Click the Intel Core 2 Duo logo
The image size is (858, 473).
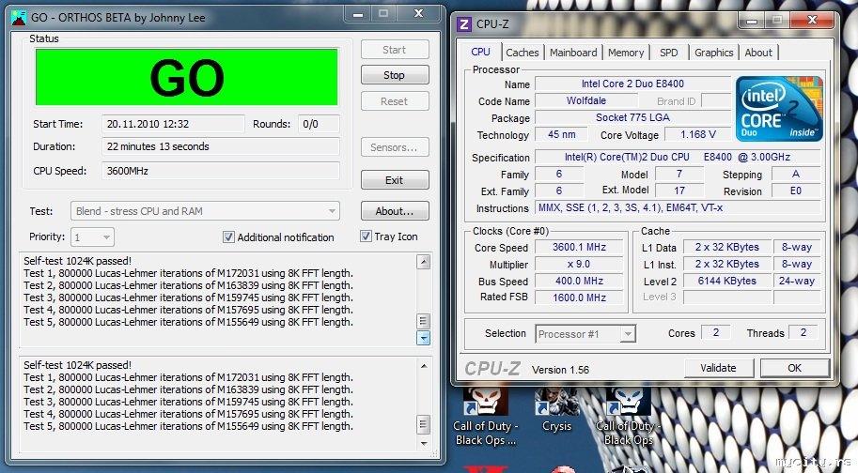click(779, 109)
